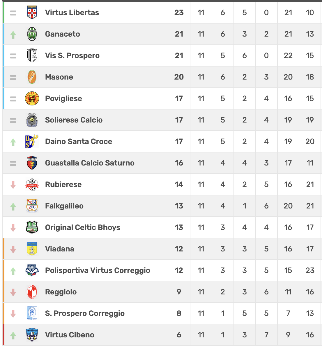Screen dimensions: 322x349
Task: Click the Guastalla Calcio Saturno shield
Action: 32,163
